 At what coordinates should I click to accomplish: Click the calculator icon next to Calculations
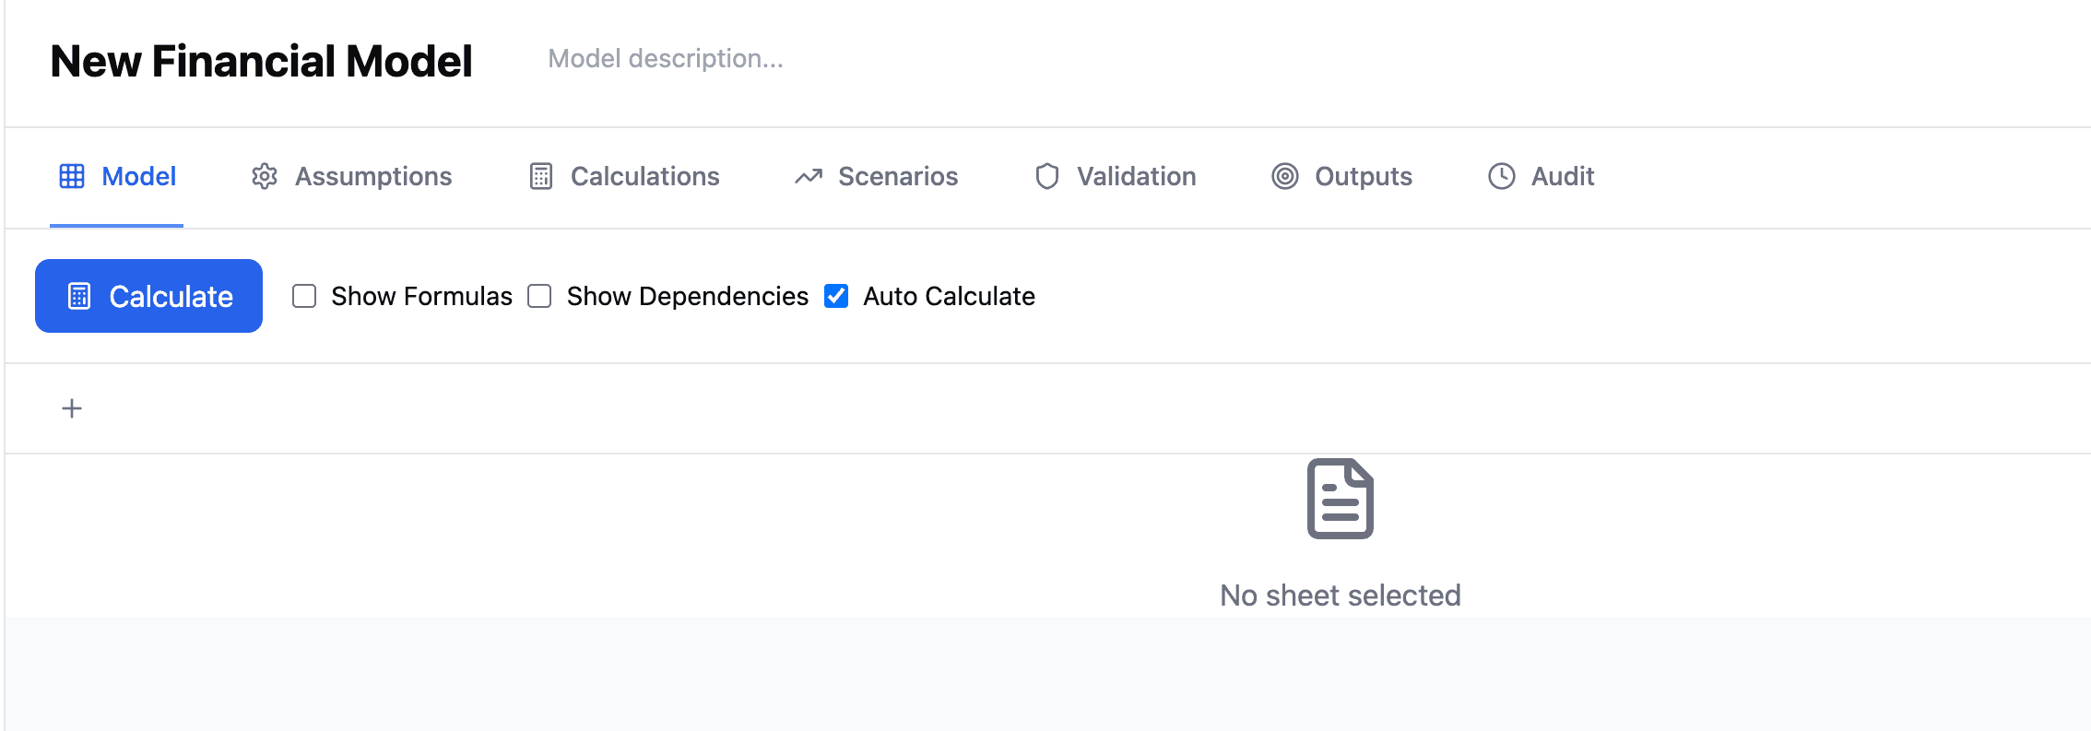(540, 176)
